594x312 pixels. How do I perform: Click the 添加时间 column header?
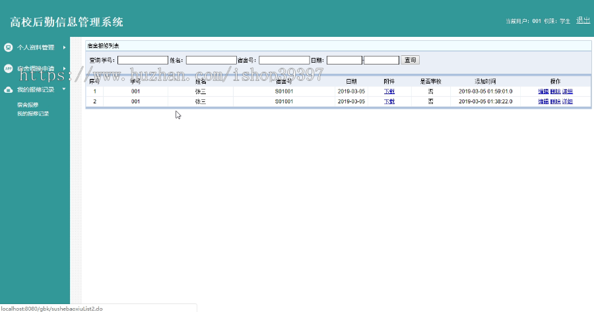point(485,81)
